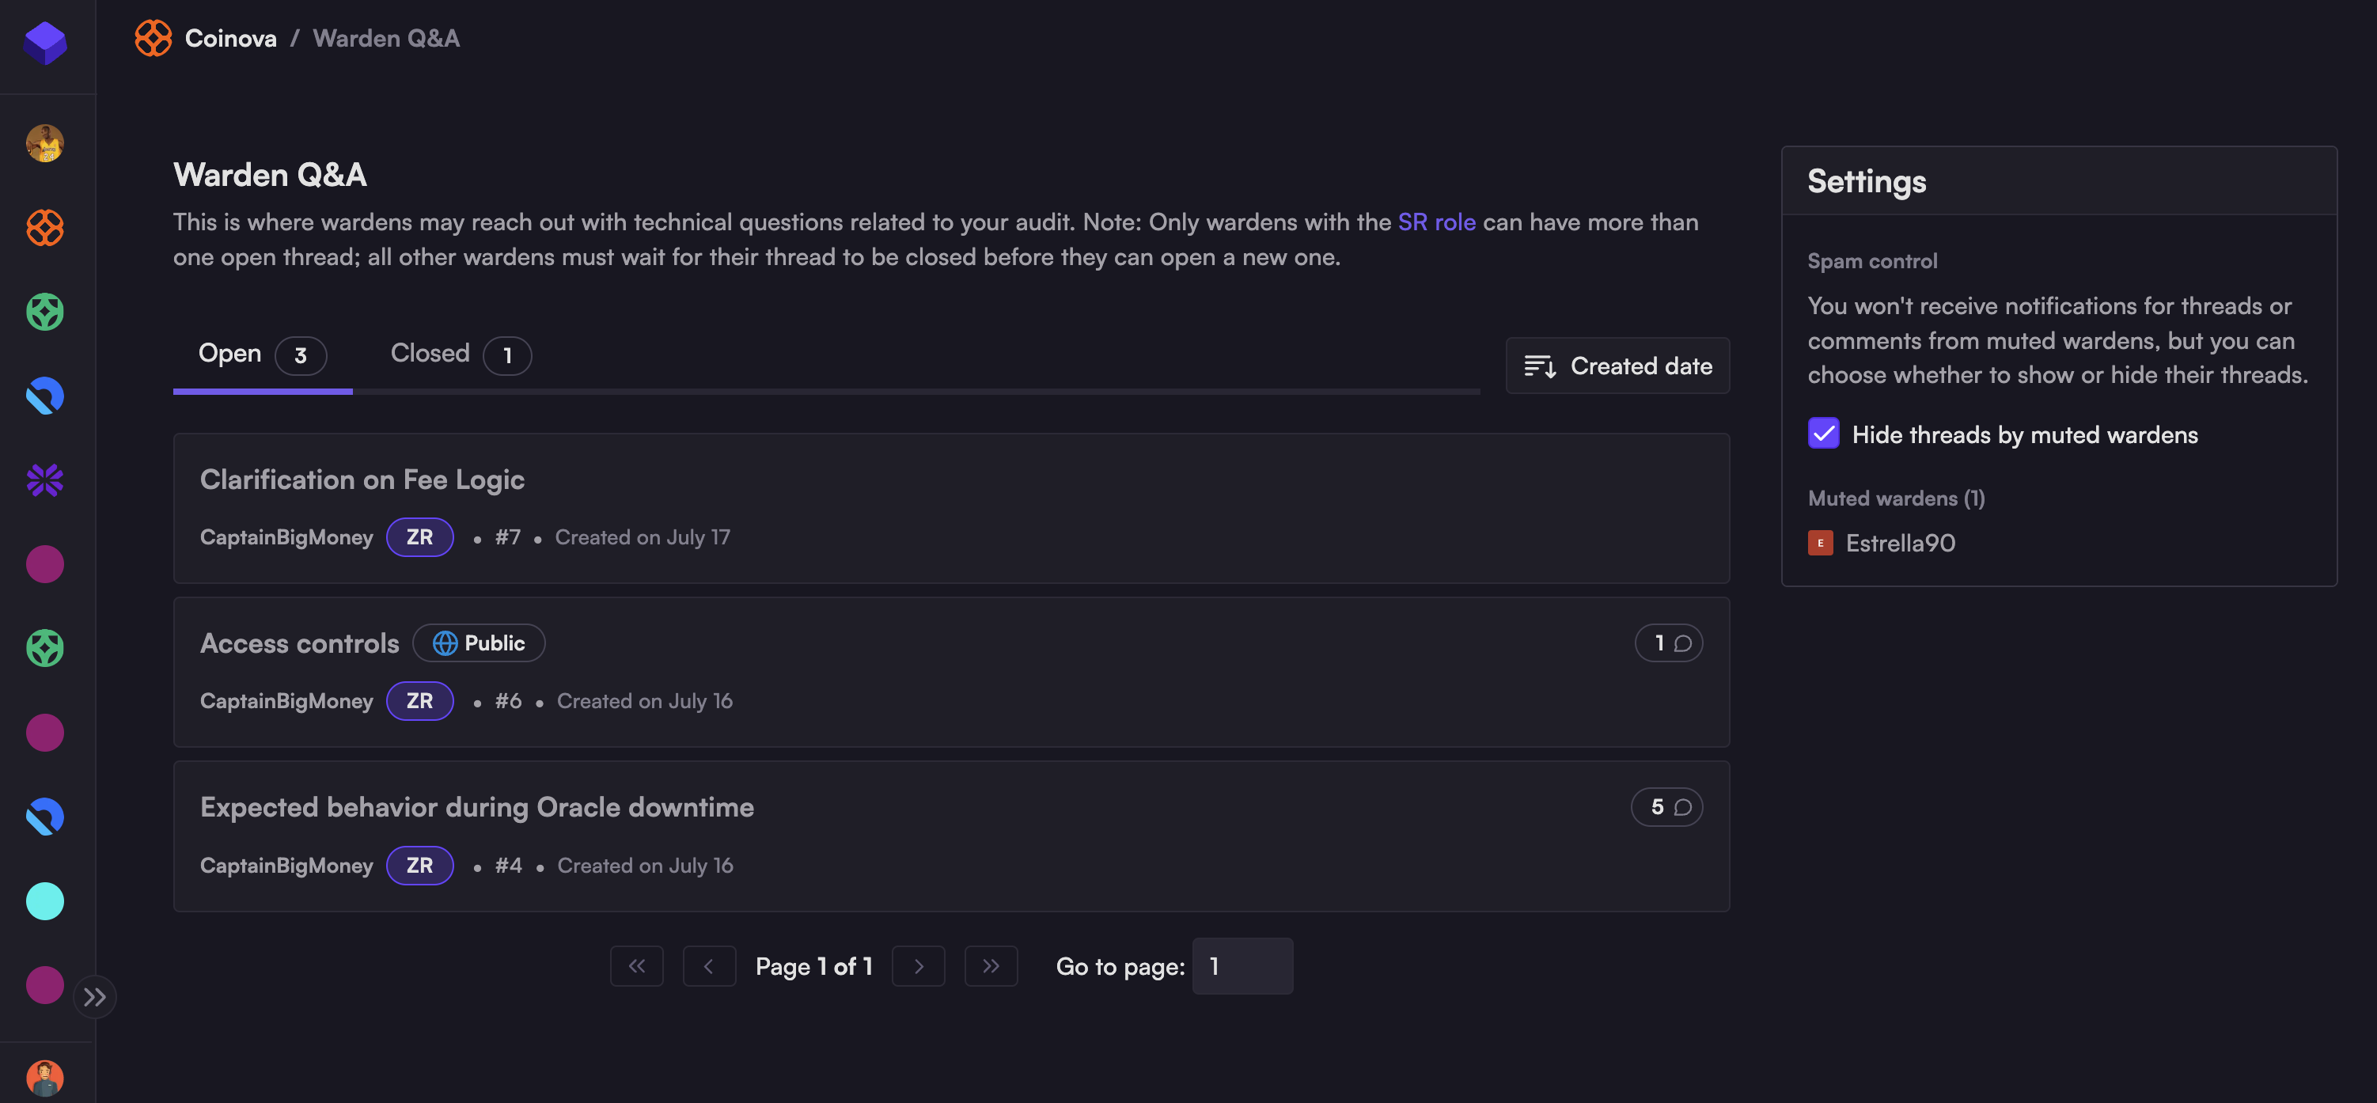
Task: Open the Created date sort dropdown
Action: [x=1617, y=366]
